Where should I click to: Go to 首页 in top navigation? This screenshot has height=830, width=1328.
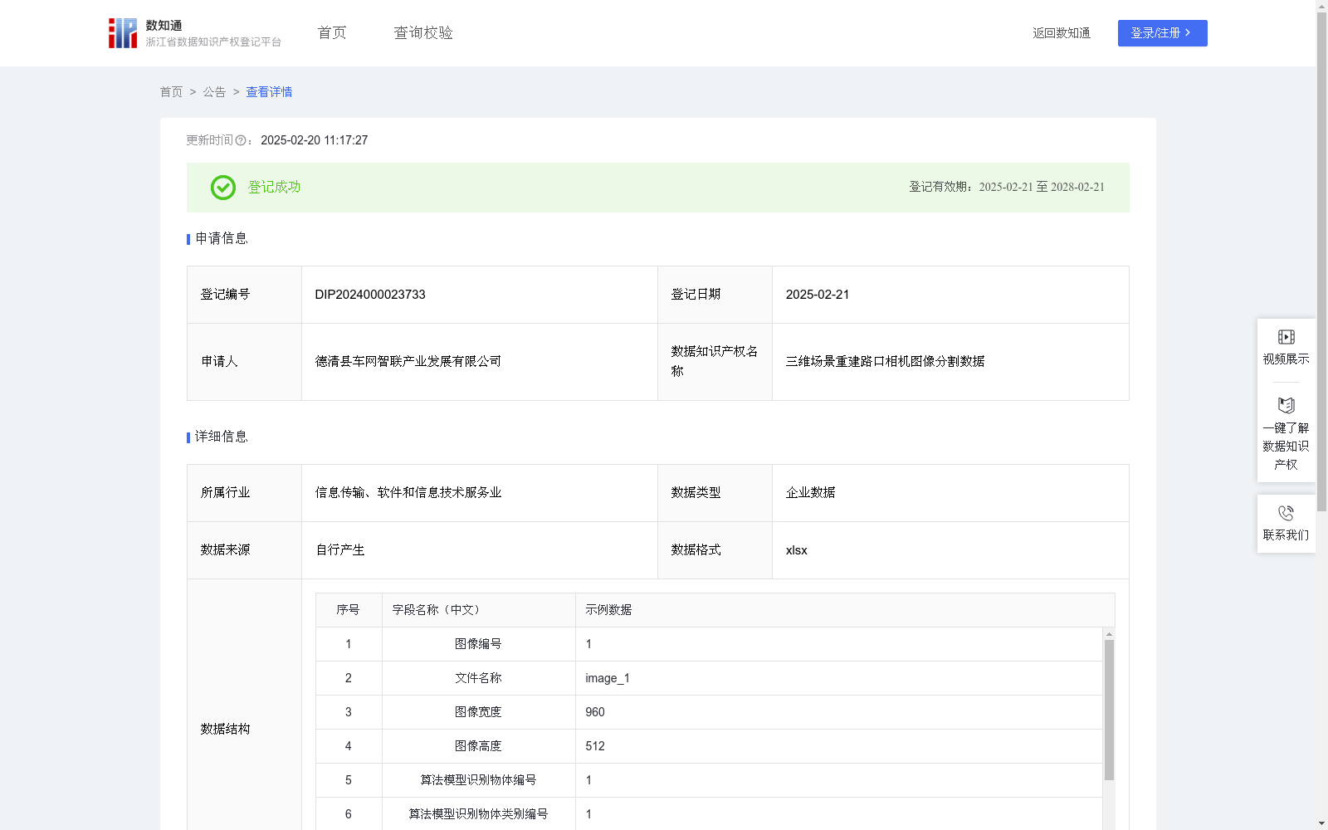(332, 33)
